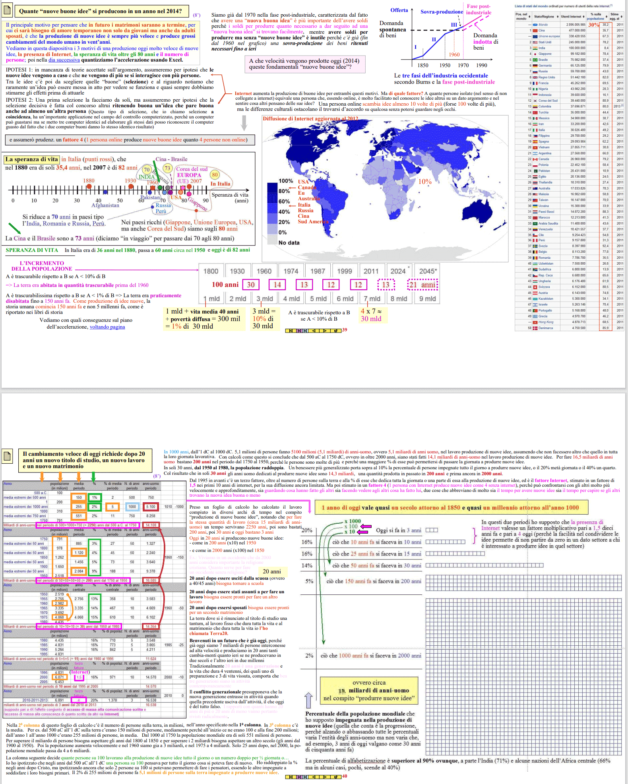Click the Mondo globe icon in table
Screen dimensions: 628x784
point(535,25)
